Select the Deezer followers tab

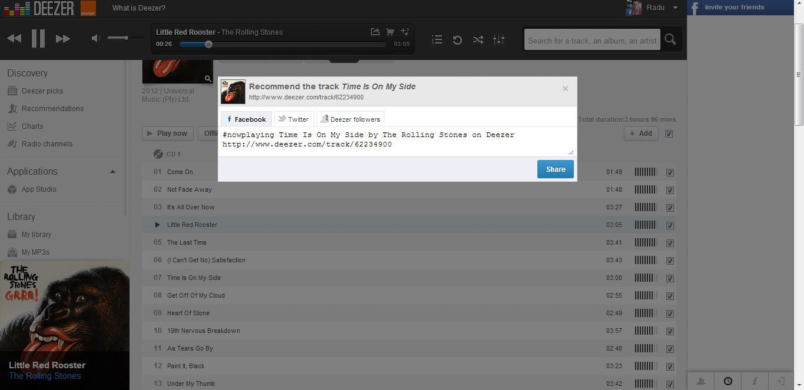350,119
